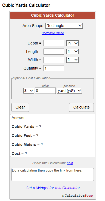The height and width of the screenshot is (201, 105).
Task: Click the Calculate button
Action: coord(81,107)
